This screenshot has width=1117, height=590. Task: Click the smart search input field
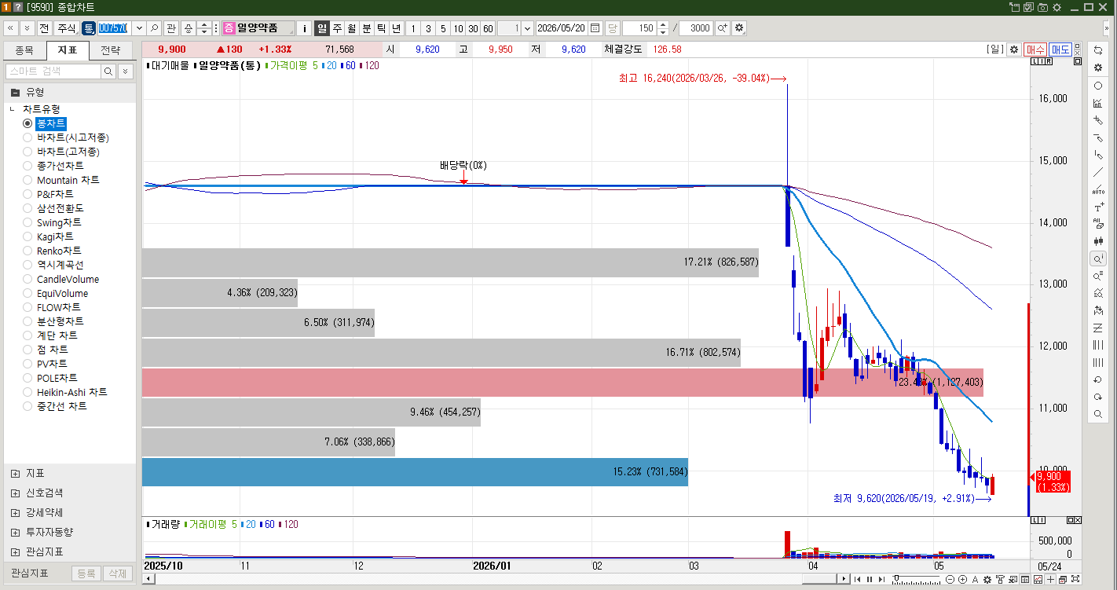53,71
